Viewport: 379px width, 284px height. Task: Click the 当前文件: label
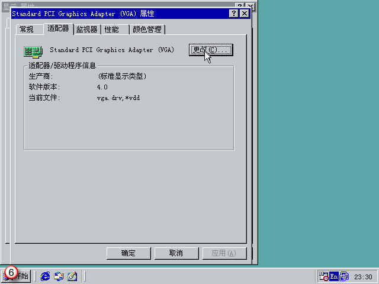pyautogui.click(x=44, y=98)
